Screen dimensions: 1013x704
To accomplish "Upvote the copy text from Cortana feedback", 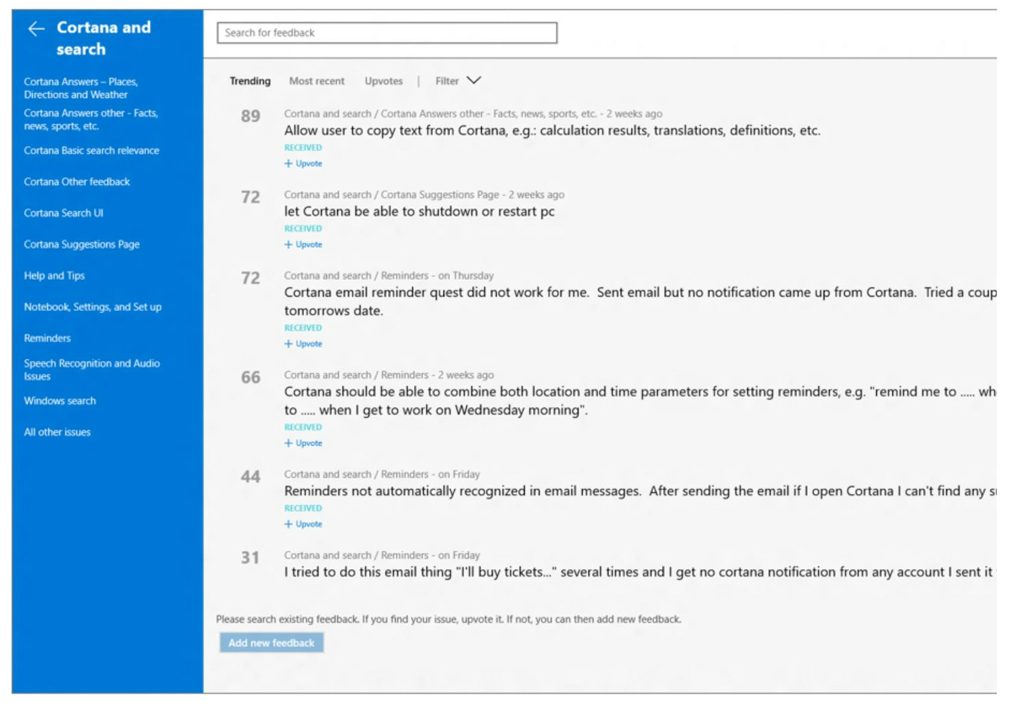I will point(304,163).
